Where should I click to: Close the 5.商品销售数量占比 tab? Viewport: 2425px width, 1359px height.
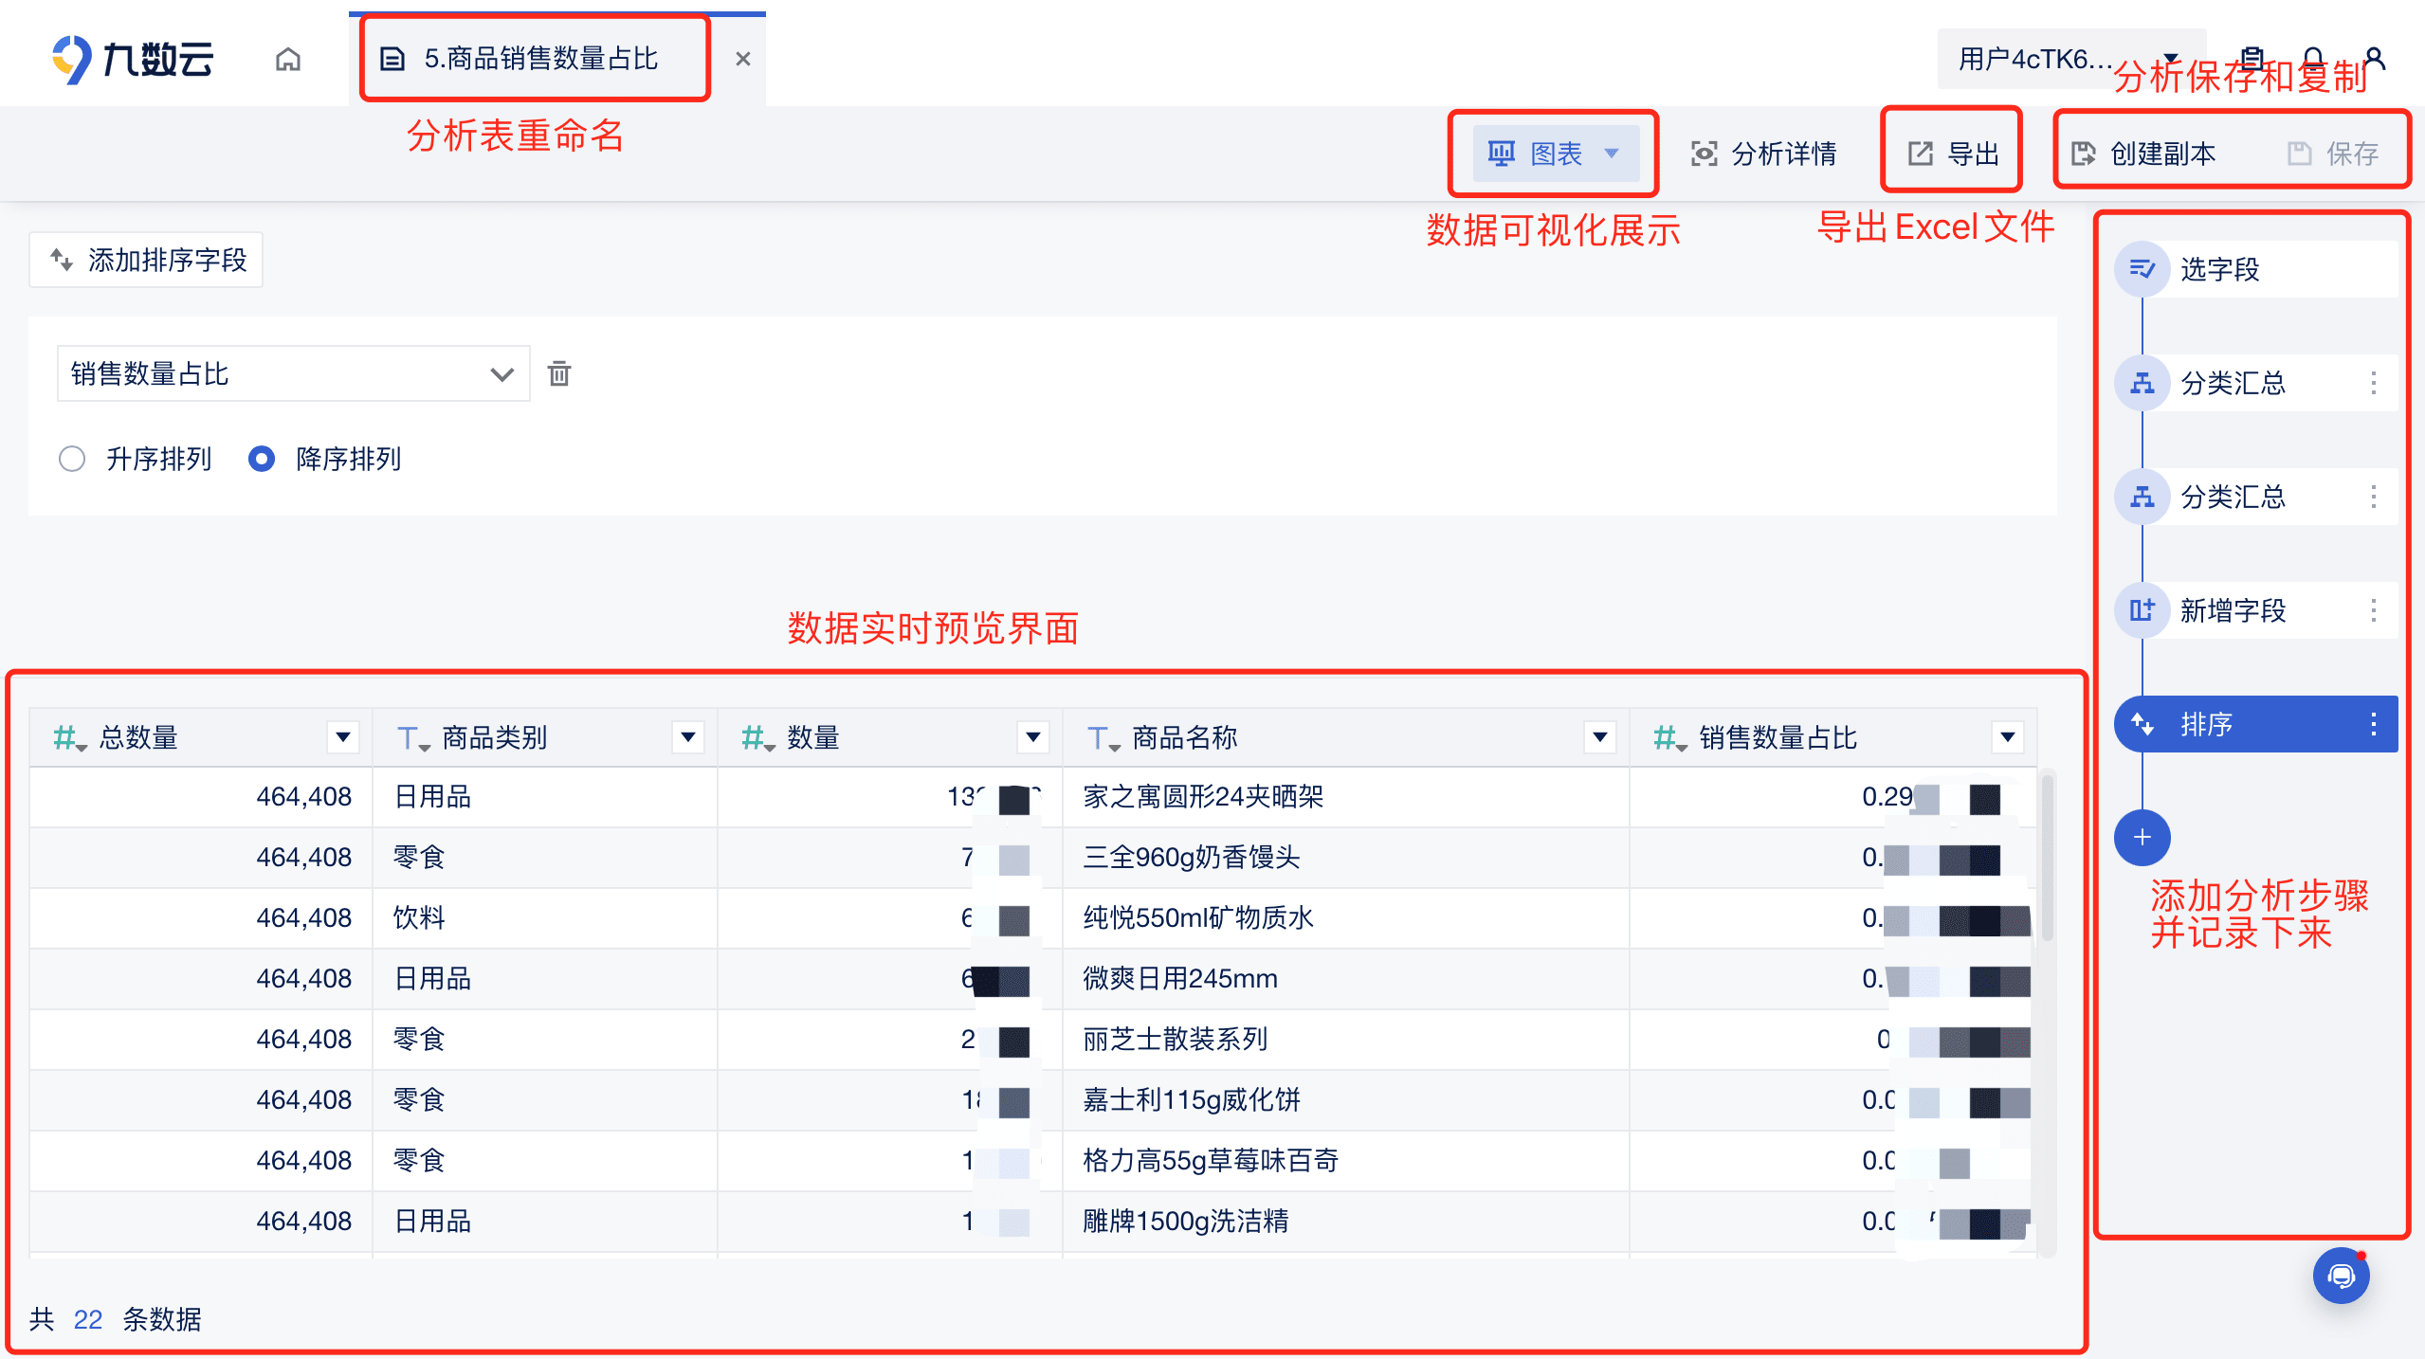[743, 59]
